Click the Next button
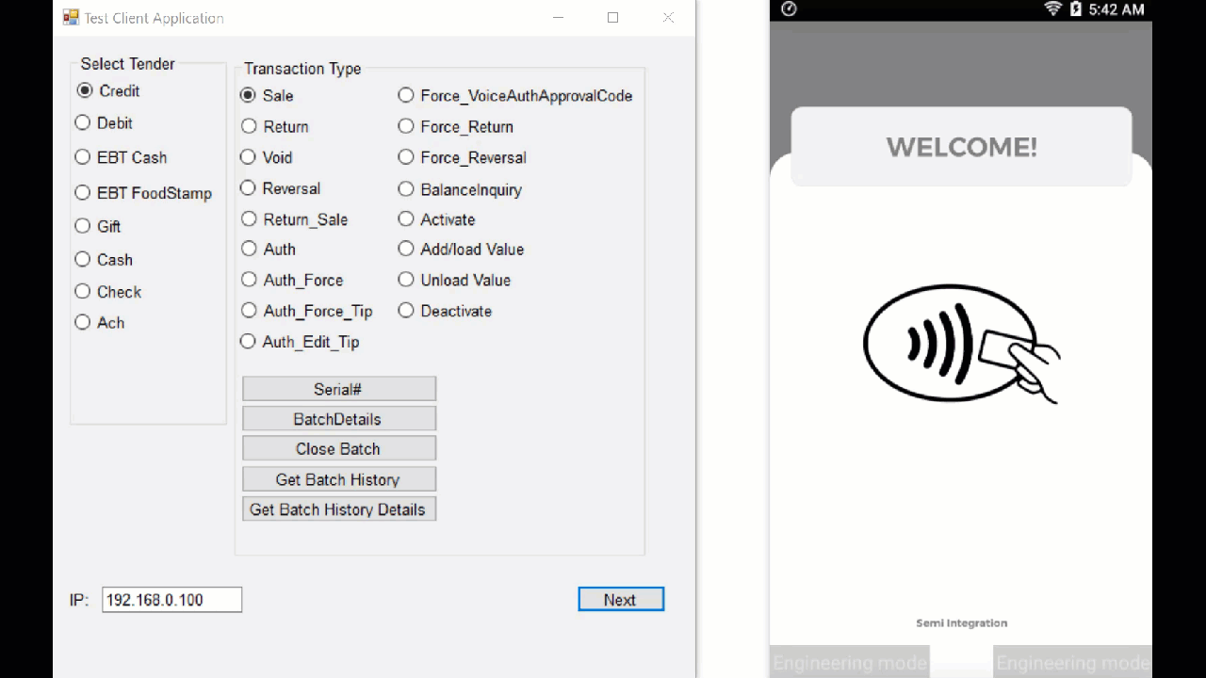 click(x=620, y=600)
